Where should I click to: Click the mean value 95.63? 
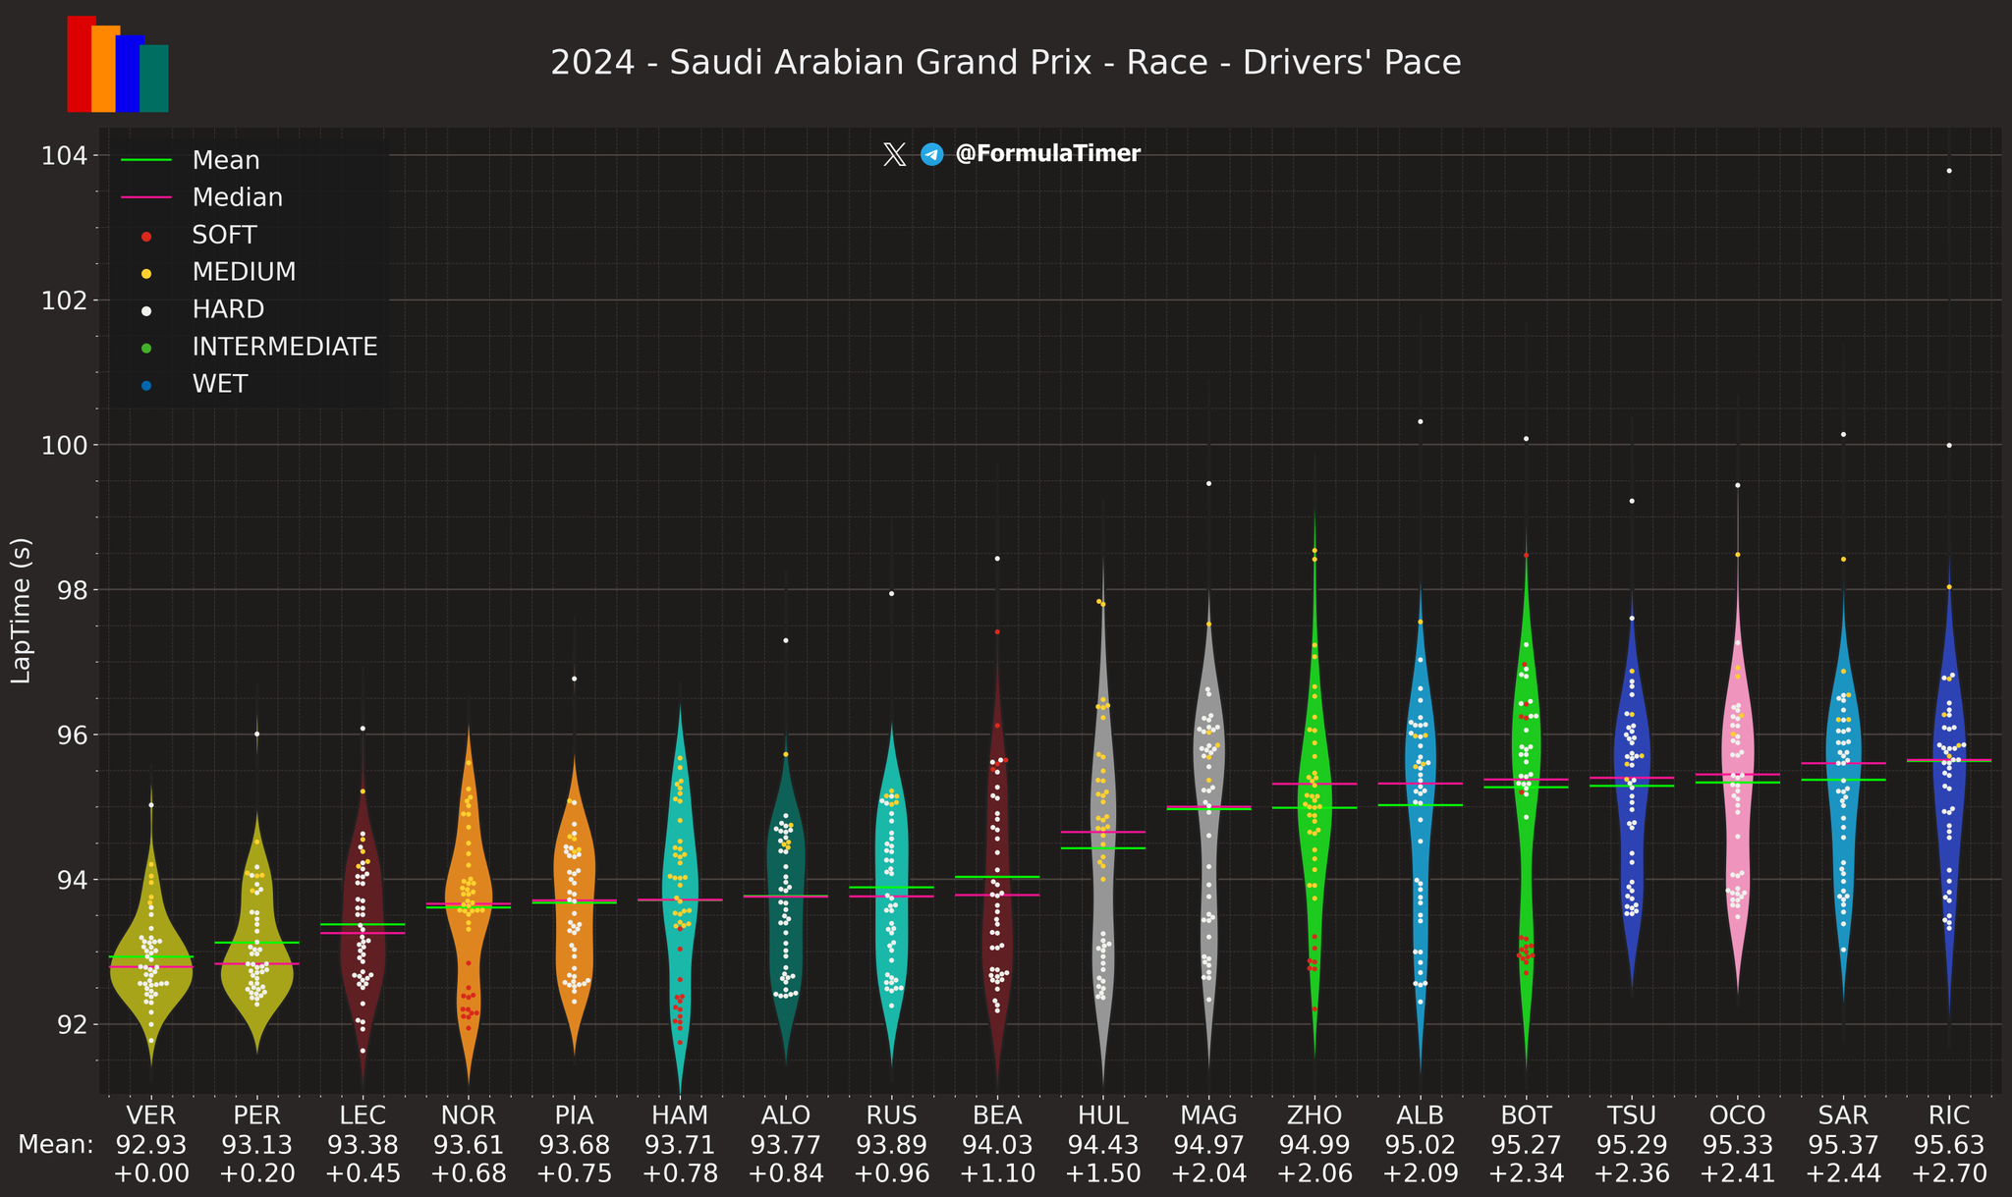(1949, 1145)
